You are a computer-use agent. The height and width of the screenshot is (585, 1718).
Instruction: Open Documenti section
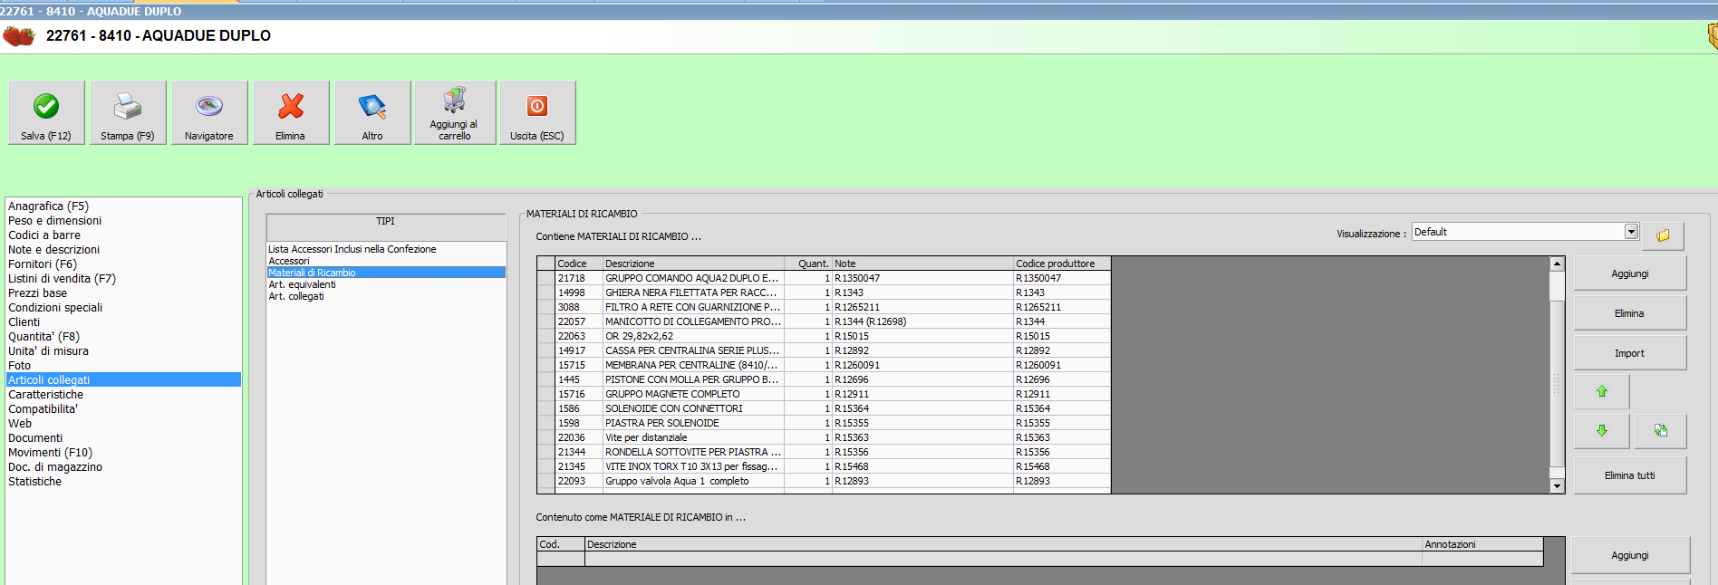point(123,438)
